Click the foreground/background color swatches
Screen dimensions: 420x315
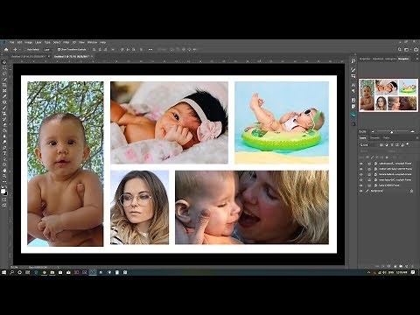click(4, 192)
